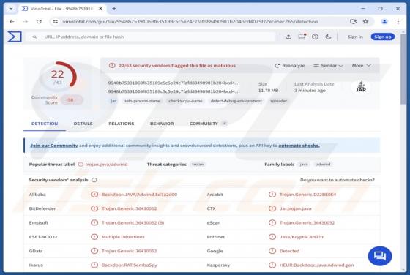Image resolution: width=410 pixels, height=275 pixels.
Task: Click the spreader tag
Action: pos(278,101)
